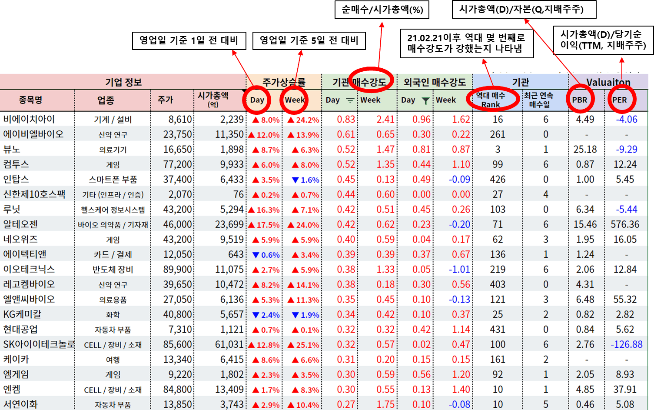654x410 pixels.
Task: Click the 현대공업 stock name cell
Action: 20,329
